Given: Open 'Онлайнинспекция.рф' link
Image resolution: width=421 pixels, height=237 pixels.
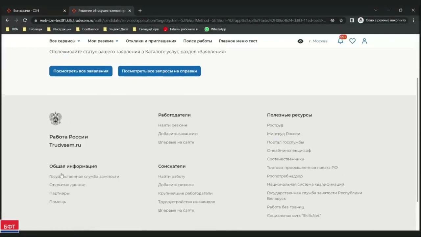Looking at the screenshot, I should [289, 150].
